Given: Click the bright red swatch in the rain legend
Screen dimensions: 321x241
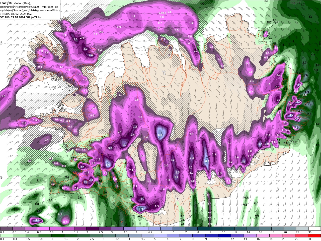Looking at the screenshot, I should (x=314, y=235).
